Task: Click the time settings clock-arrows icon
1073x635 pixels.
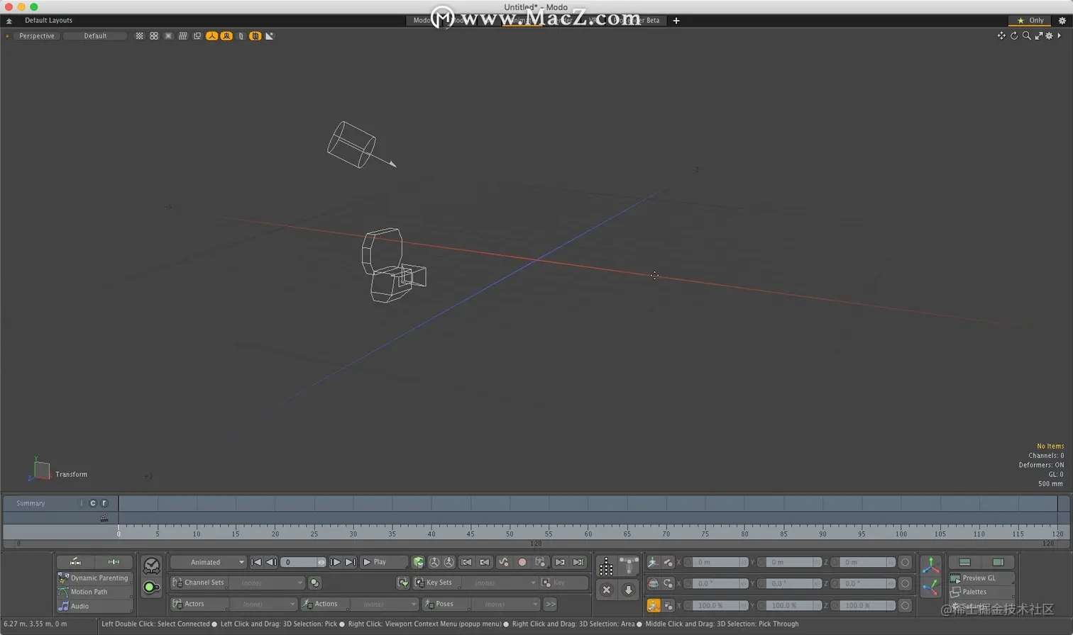Action: pyautogui.click(x=152, y=566)
